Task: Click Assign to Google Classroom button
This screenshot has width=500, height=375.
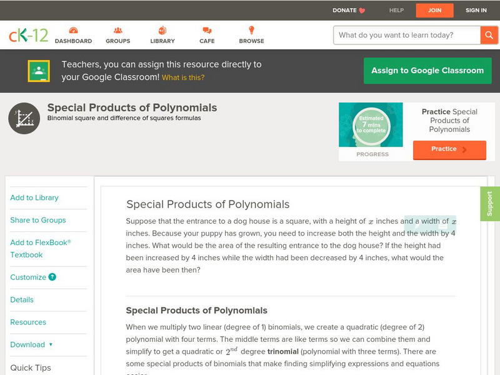Action: pos(427,71)
